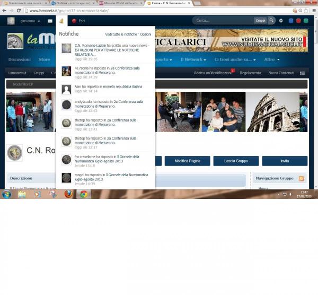Viewport: 318px width, 295px height.
Task: Open the Discussioni menu
Action: pyautogui.click(x=20, y=59)
